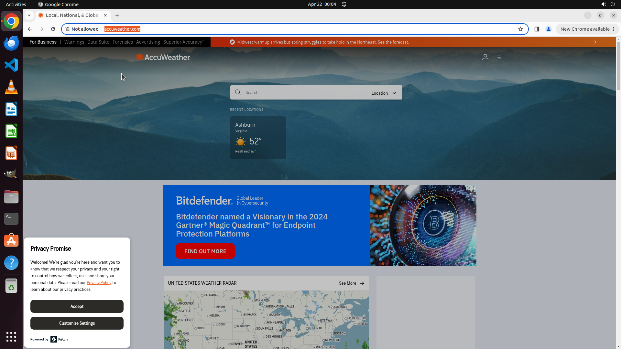The width and height of the screenshot is (621, 349).
Task: Toggle the Not allowed notifications chip
Action: (82, 29)
